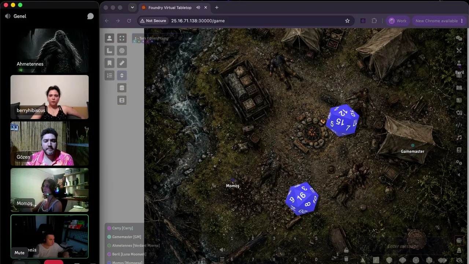The image size is (469, 264).
Task: Select macro hotbar slot 9
Action: pyautogui.click(x=295, y=259)
